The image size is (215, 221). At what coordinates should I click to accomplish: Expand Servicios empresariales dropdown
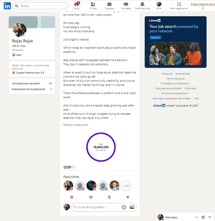175,93
